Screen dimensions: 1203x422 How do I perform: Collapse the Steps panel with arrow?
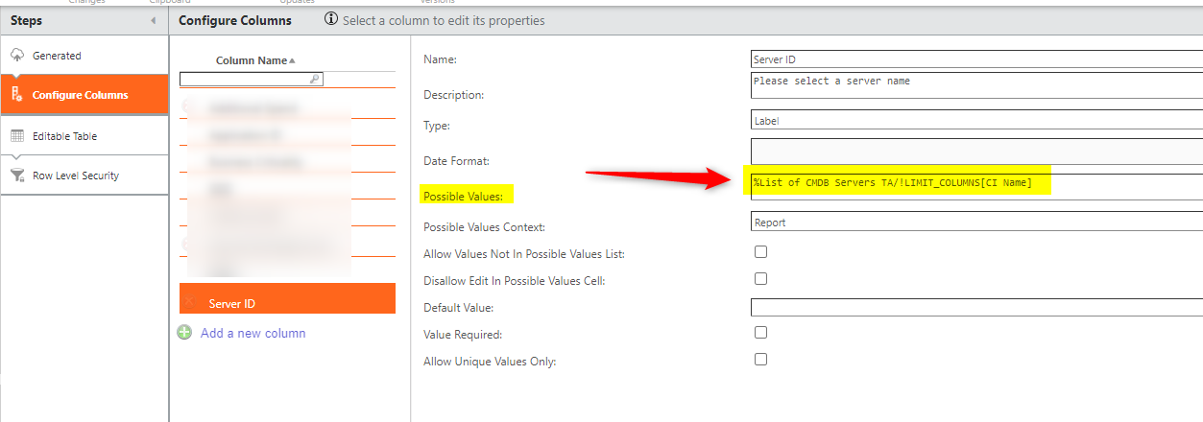coord(154,20)
